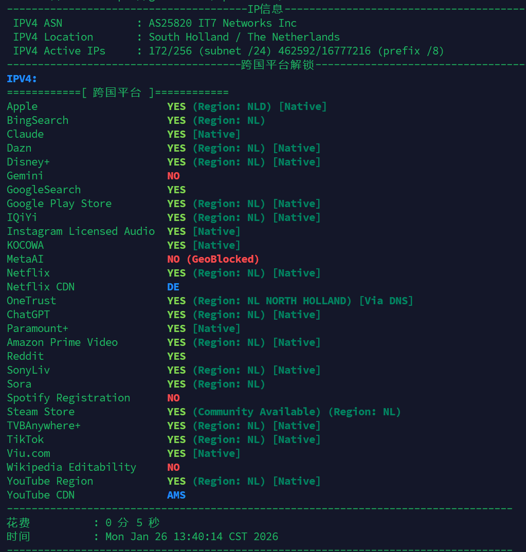Click the [Via DNS] tag on OneTrust

coord(386,301)
